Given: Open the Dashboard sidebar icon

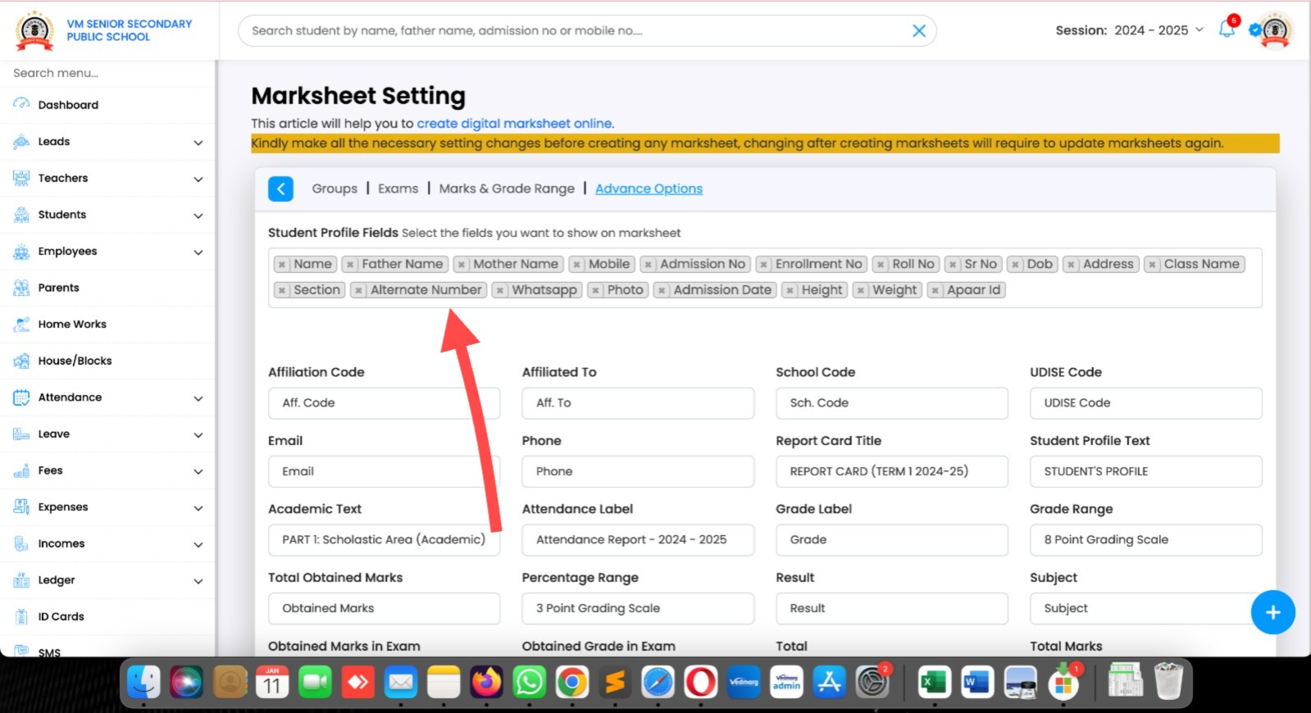Looking at the screenshot, I should click(x=21, y=105).
